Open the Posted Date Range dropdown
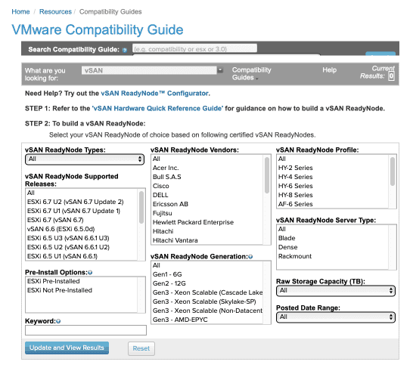This screenshot has width=413, height=371. 336,317
